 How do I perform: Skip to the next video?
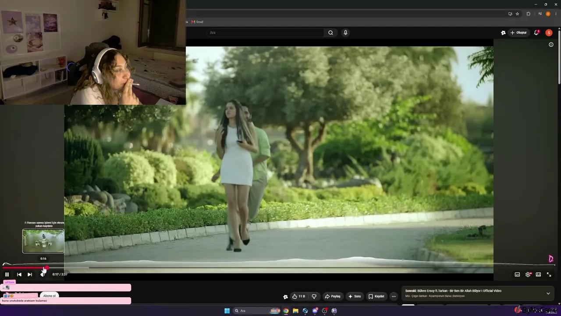click(x=30, y=274)
